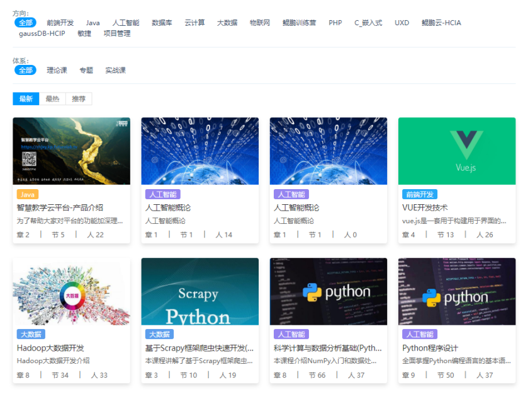
Task: Open the Vue.js course thumbnail
Action: pos(456,151)
